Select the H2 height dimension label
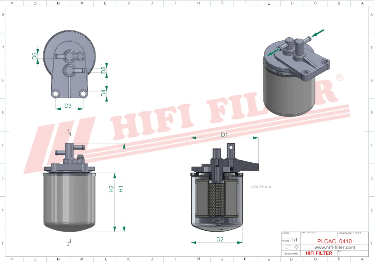 pos(111,189)
